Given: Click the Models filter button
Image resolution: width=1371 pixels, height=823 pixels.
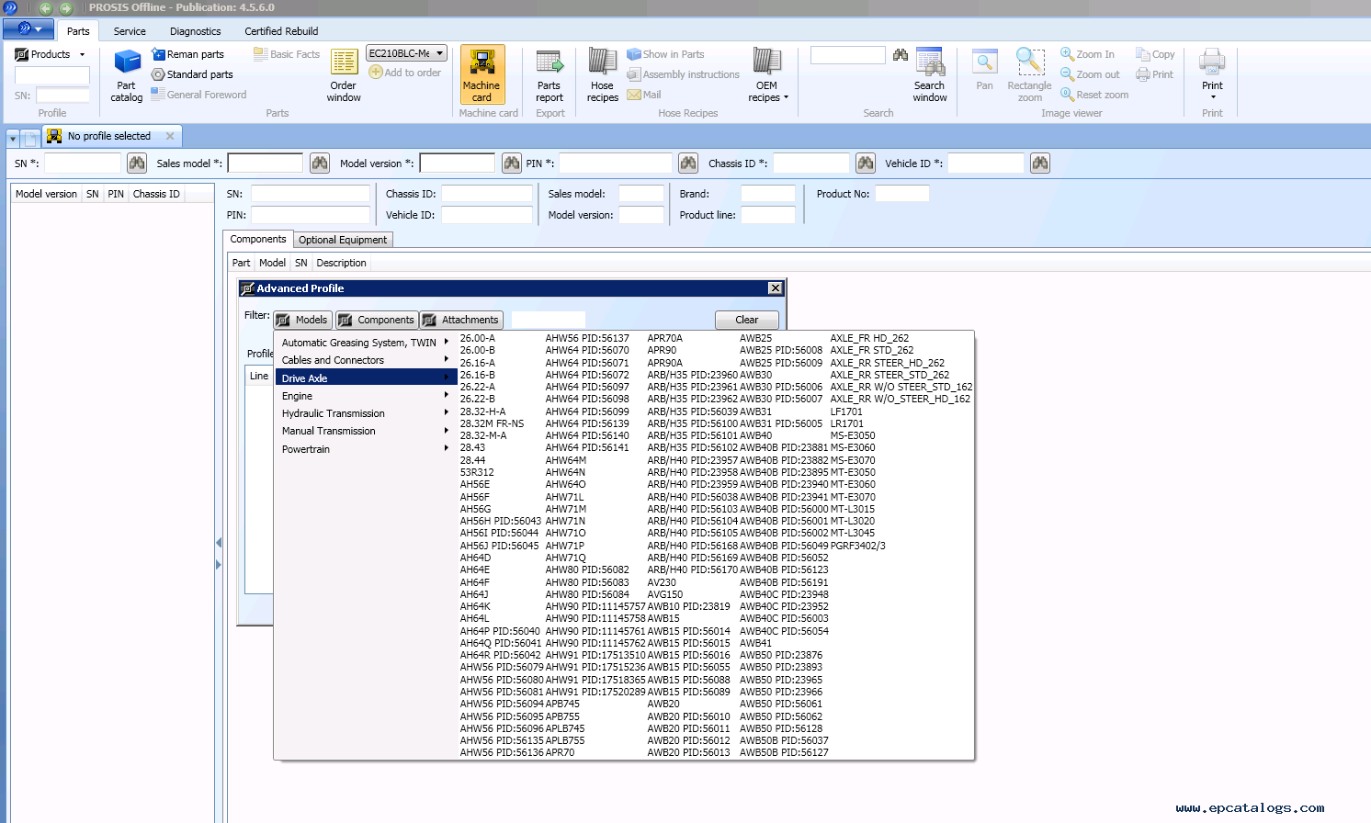Looking at the screenshot, I should click(x=302, y=320).
